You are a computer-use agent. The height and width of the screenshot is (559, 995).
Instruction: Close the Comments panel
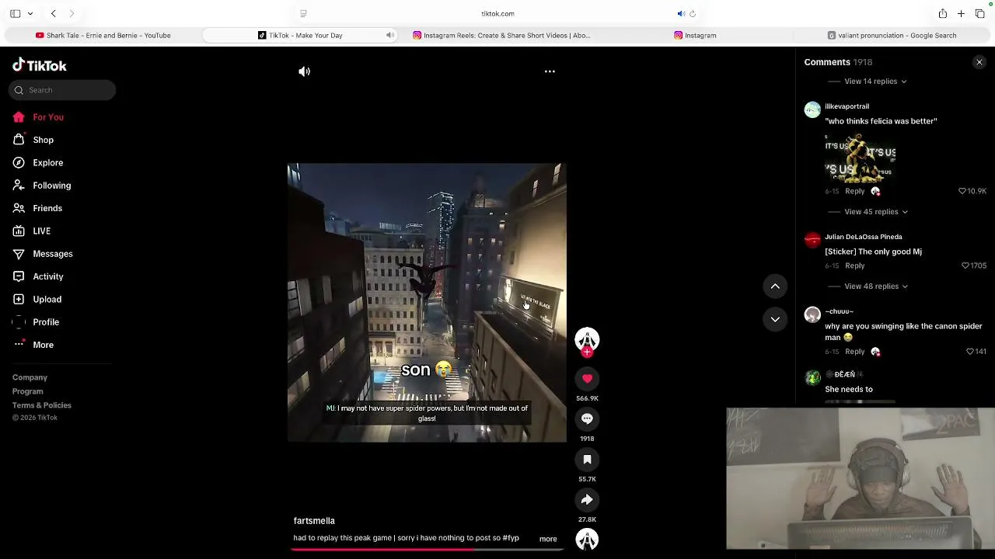pos(979,62)
